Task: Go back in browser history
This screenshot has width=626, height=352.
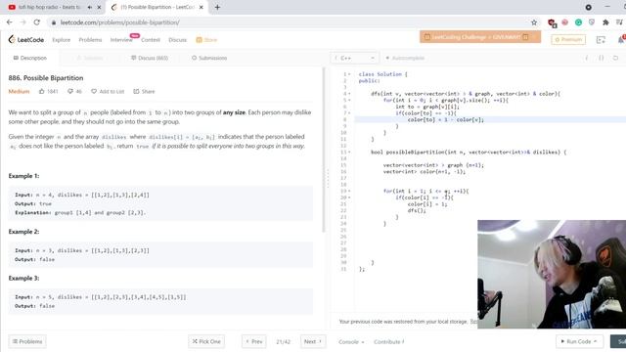Action: click(10, 22)
